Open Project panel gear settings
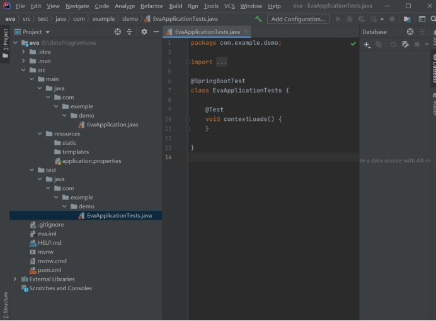436x321 pixels. 144,31
